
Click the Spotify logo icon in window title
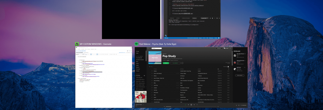[136, 44]
